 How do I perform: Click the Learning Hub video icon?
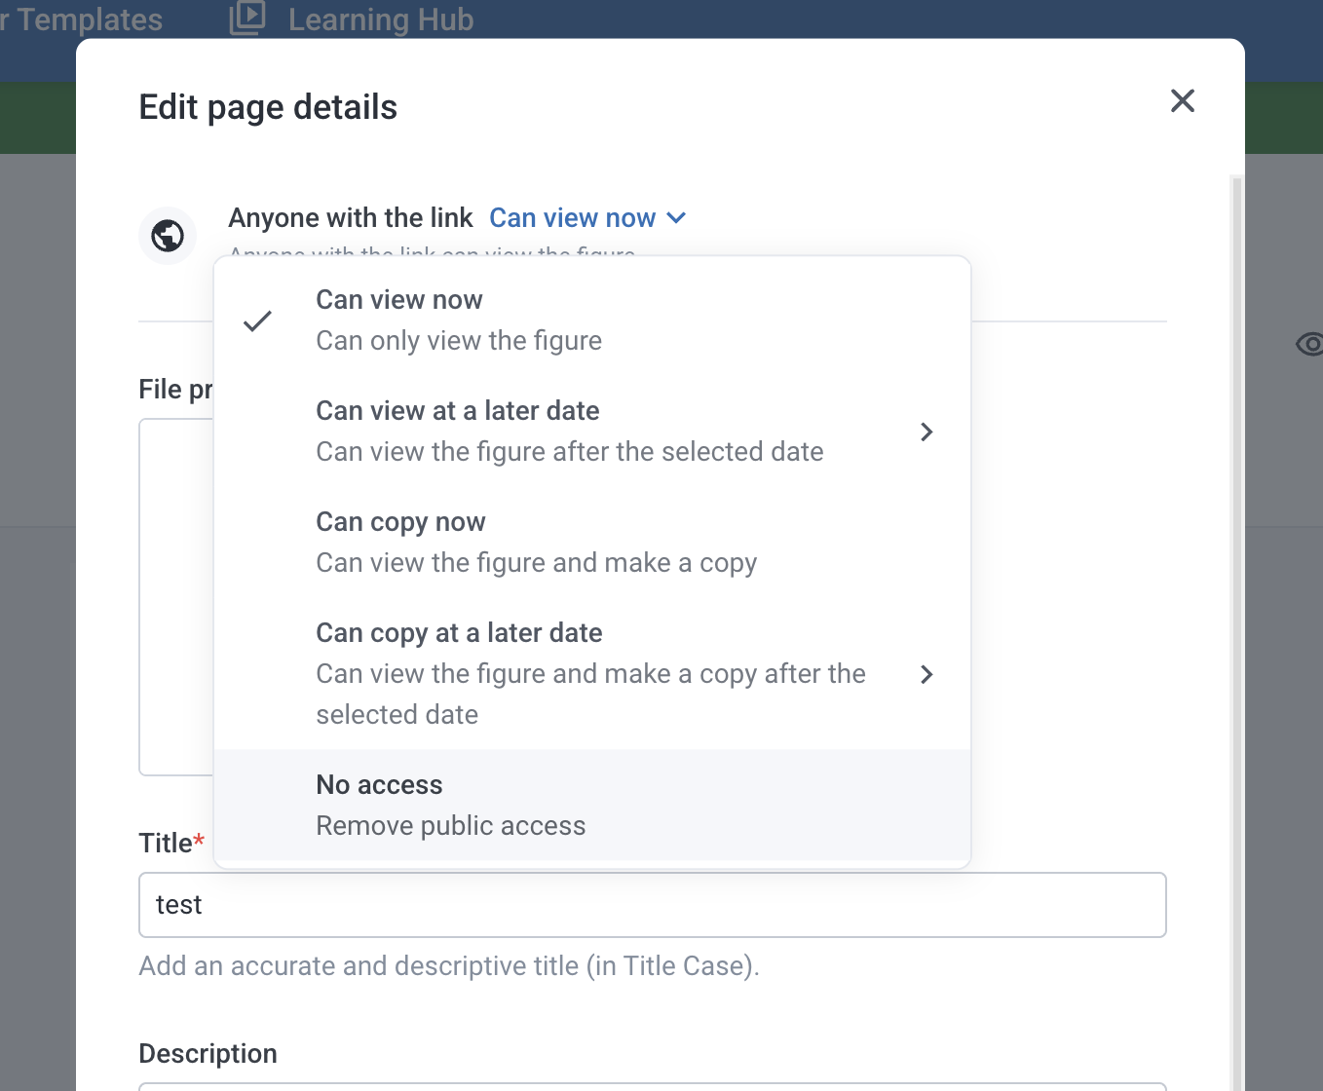(x=247, y=18)
